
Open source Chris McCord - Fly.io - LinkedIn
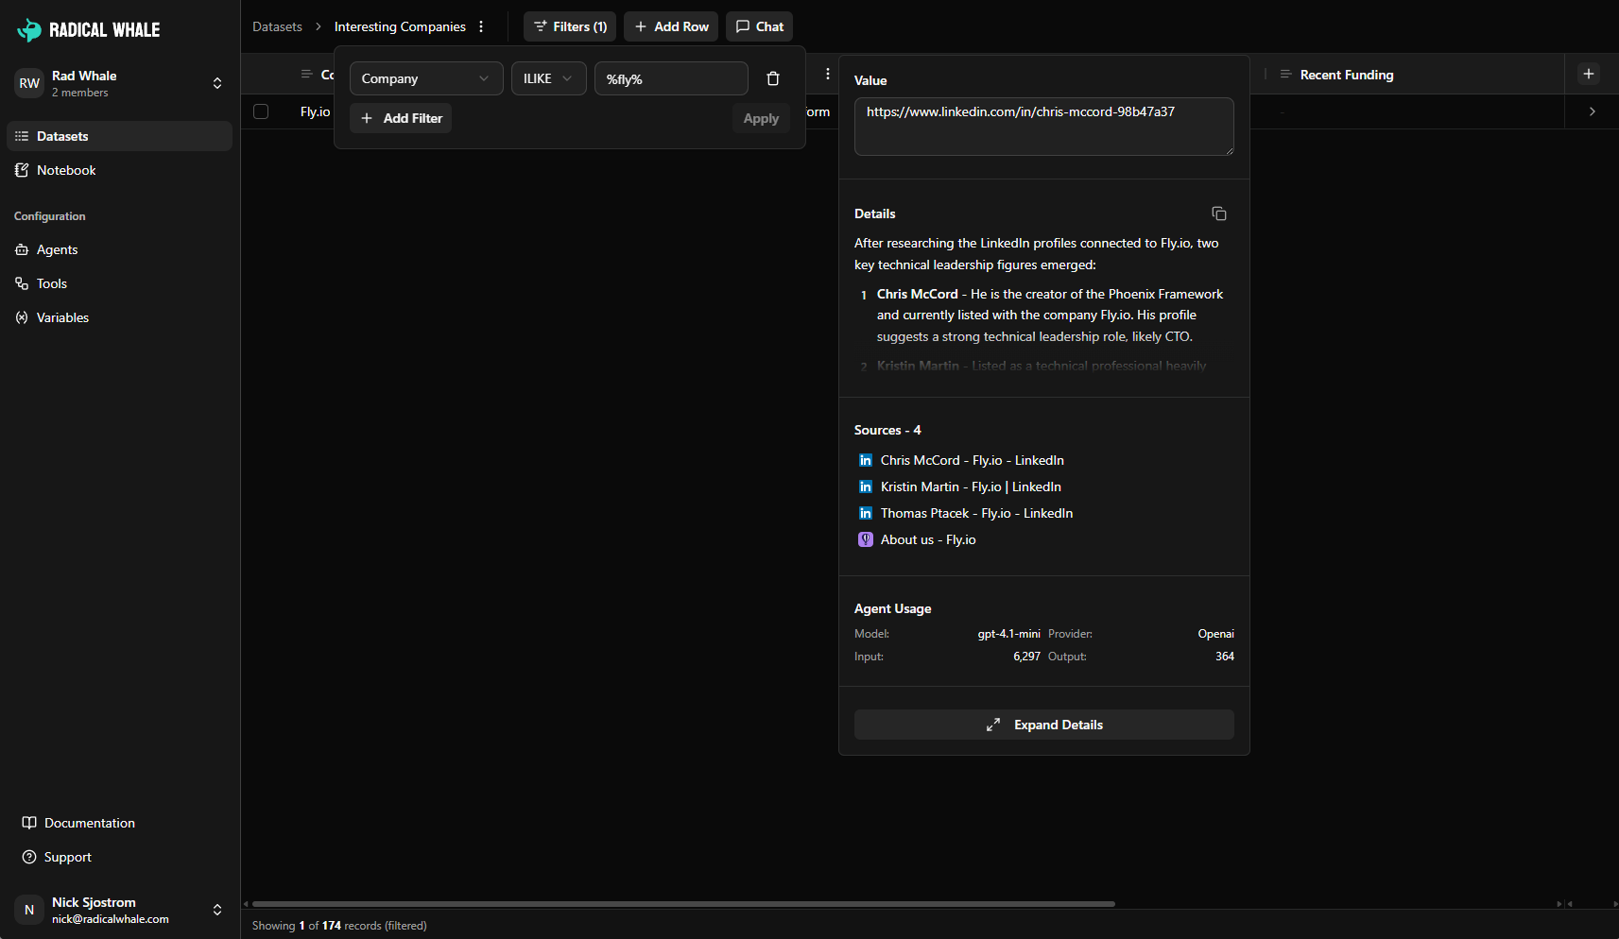972,460
